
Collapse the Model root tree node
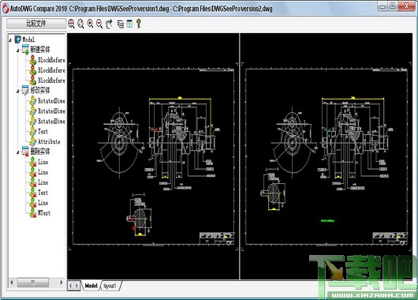10,40
